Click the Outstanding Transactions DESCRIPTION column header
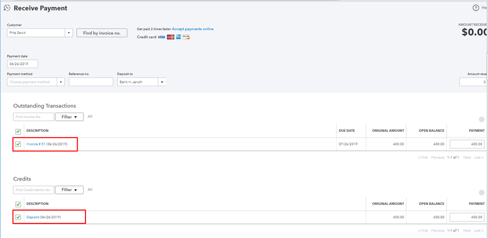This screenshot has height=238, width=488. tap(37, 131)
